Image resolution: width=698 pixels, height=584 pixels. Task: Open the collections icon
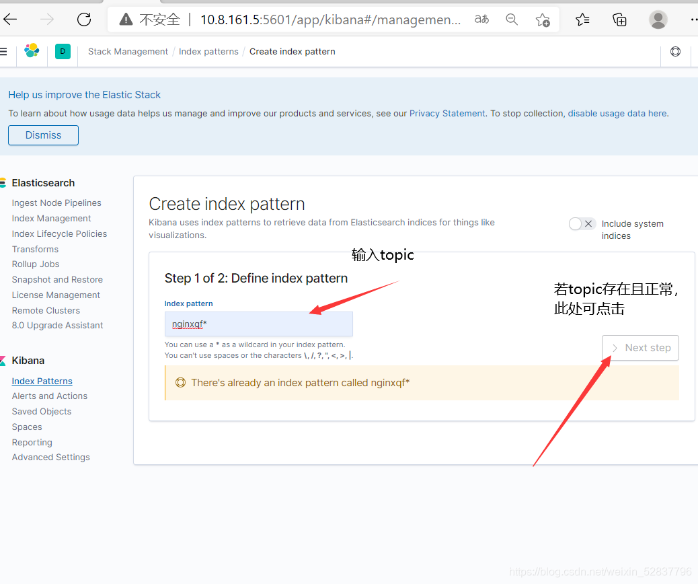pyautogui.click(x=619, y=20)
